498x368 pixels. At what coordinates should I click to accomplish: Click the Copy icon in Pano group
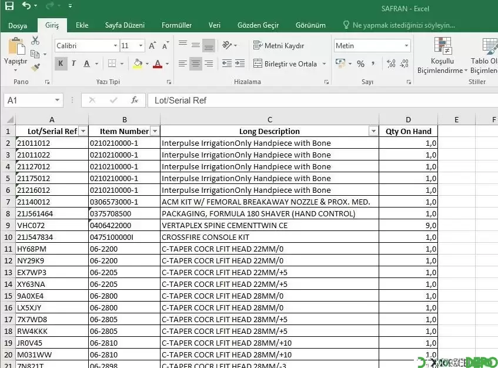(35, 54)
